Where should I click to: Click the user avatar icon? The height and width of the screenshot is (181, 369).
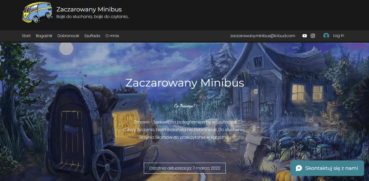pos(326,36)
